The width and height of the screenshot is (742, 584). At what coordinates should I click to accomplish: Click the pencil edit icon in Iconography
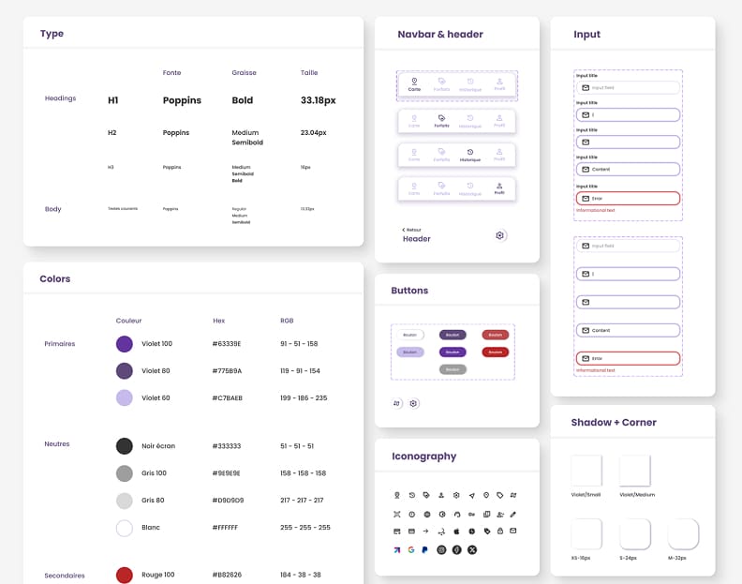513,515
